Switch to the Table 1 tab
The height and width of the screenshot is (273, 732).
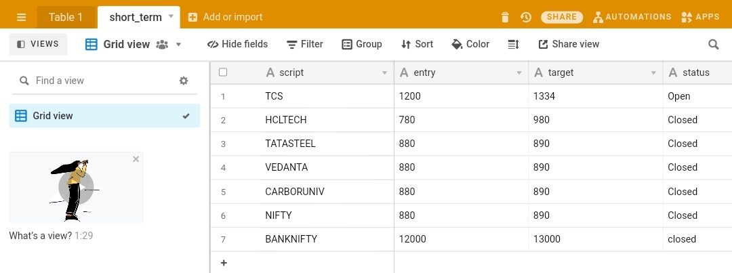point(66,17)
